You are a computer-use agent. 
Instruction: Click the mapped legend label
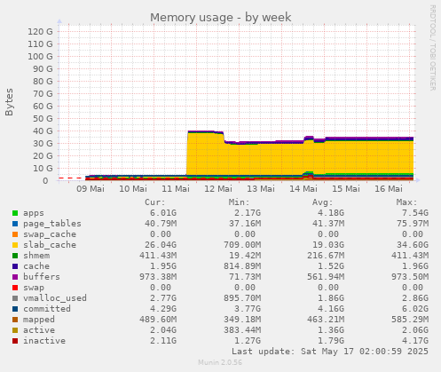tap(39, 320)
